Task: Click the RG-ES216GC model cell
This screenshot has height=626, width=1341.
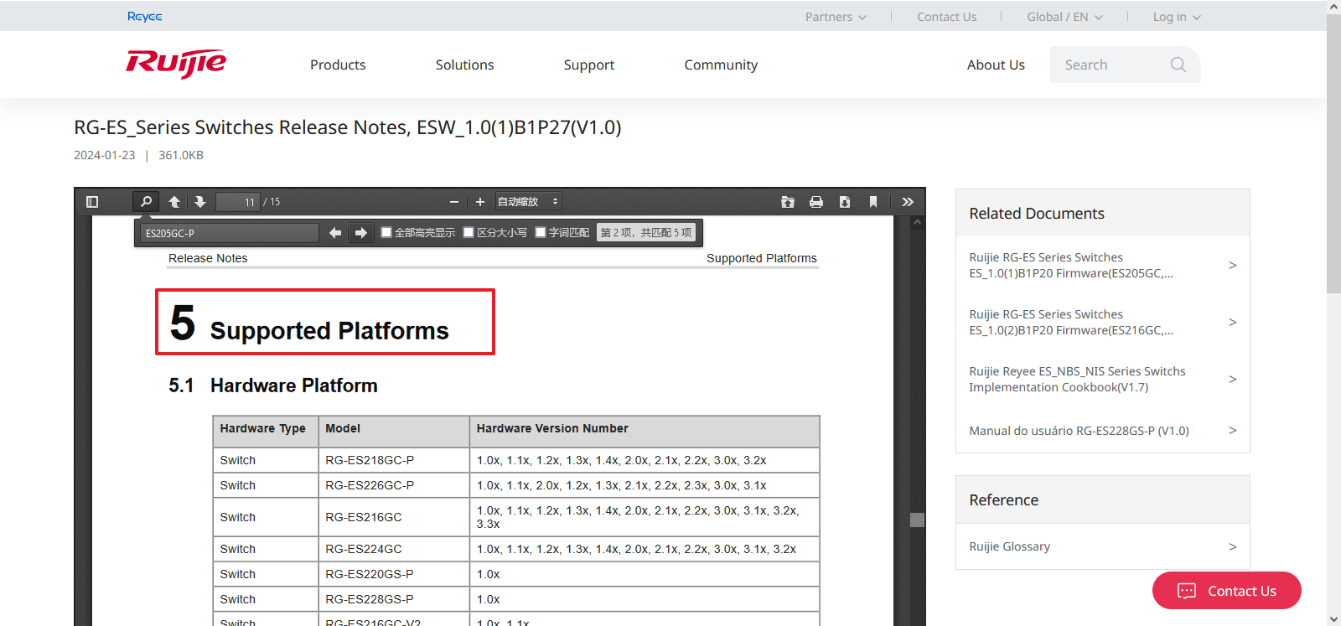Action: [x=394, y=517]
